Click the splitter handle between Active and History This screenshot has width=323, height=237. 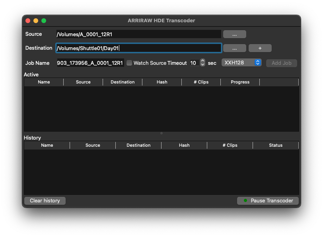coord(161,133)
